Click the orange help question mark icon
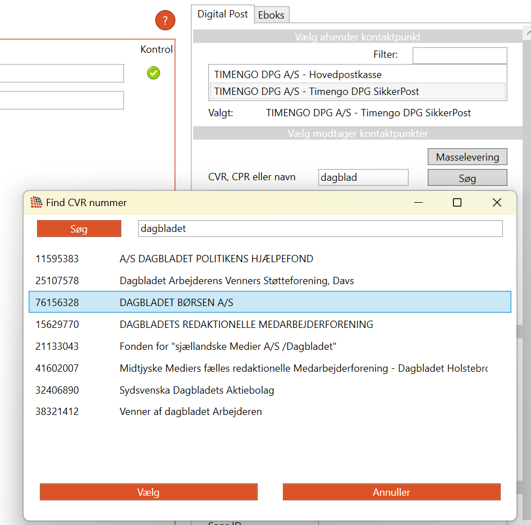The image size is (531, 525). point(165,21)
